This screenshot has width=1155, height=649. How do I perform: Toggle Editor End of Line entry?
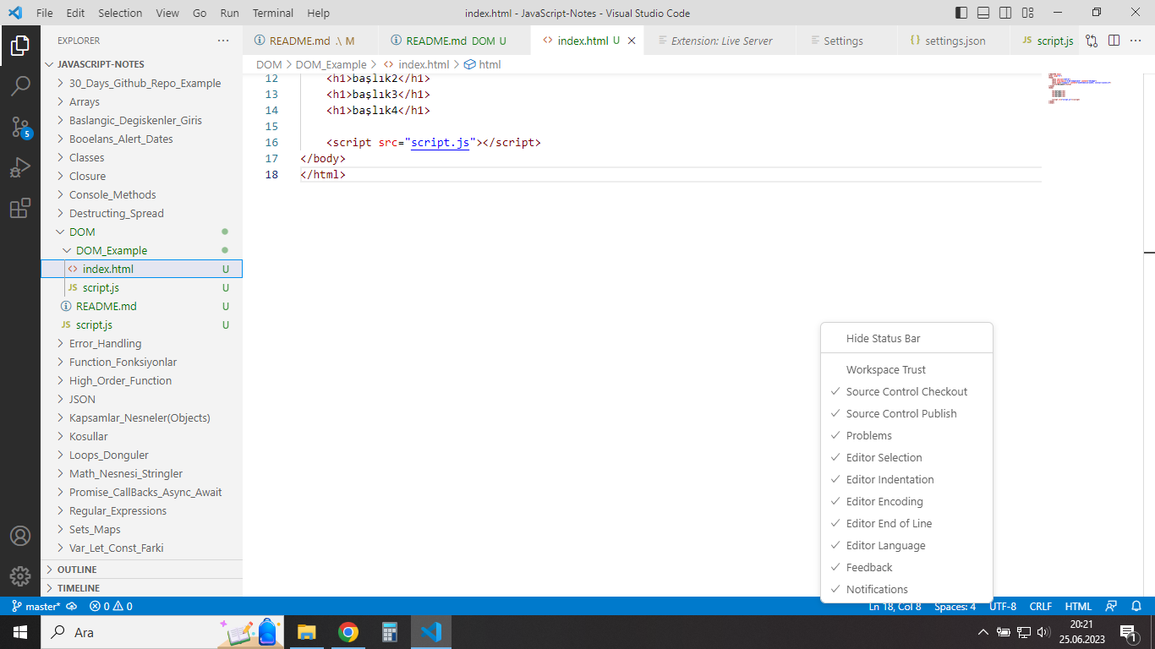[x=906, y=523]
